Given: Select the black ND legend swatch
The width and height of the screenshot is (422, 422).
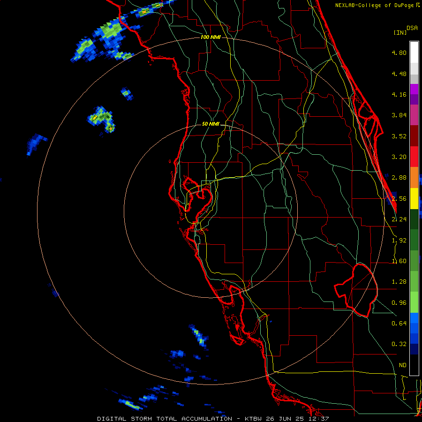Looking at the screenshot, I should [414, 365].
